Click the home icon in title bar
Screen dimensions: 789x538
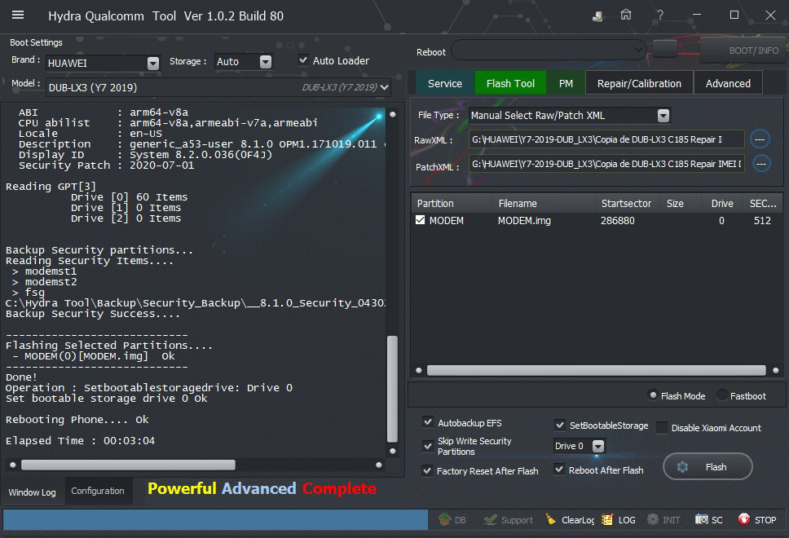[x=626, y=15]
